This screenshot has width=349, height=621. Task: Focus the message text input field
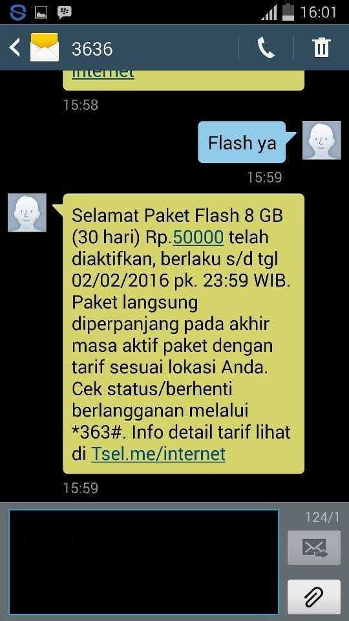[143, 561]
